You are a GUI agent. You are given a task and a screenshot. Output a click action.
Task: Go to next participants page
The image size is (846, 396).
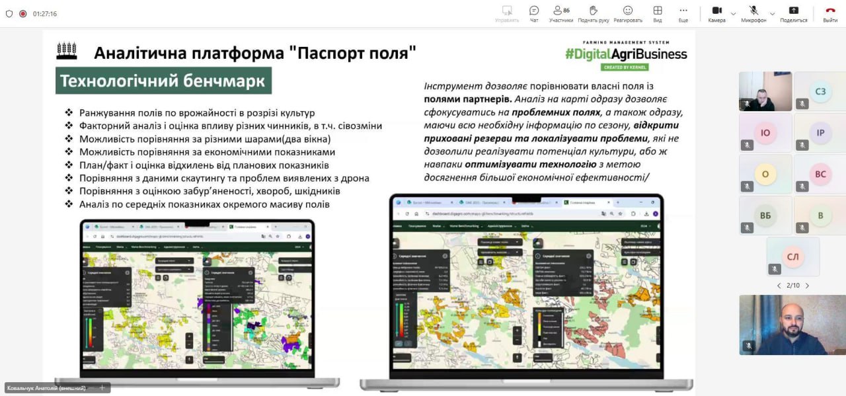pos(807,286)
